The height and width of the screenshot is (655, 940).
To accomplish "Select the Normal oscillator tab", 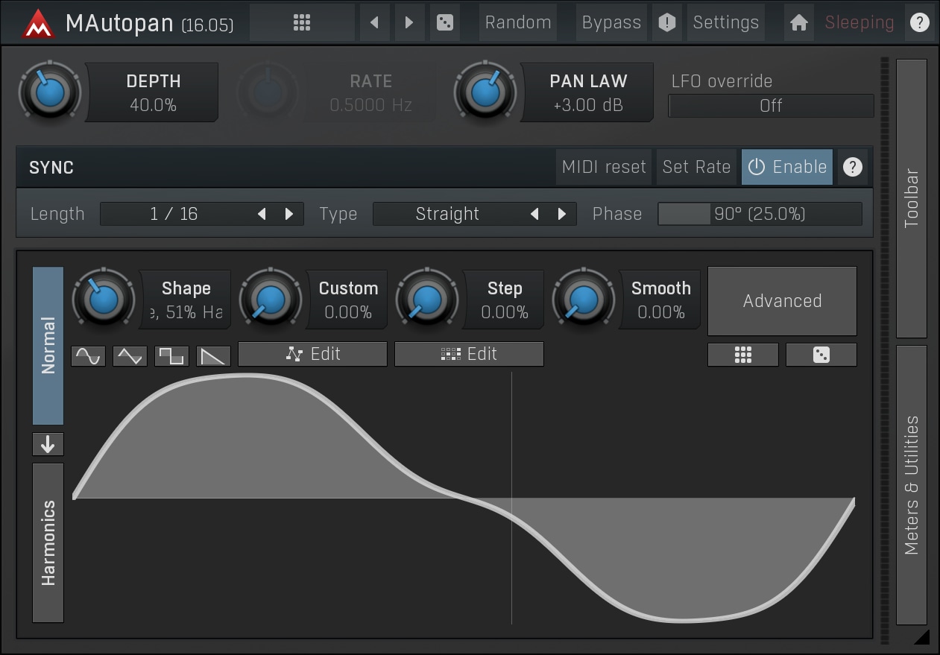I will click(48, 346).
